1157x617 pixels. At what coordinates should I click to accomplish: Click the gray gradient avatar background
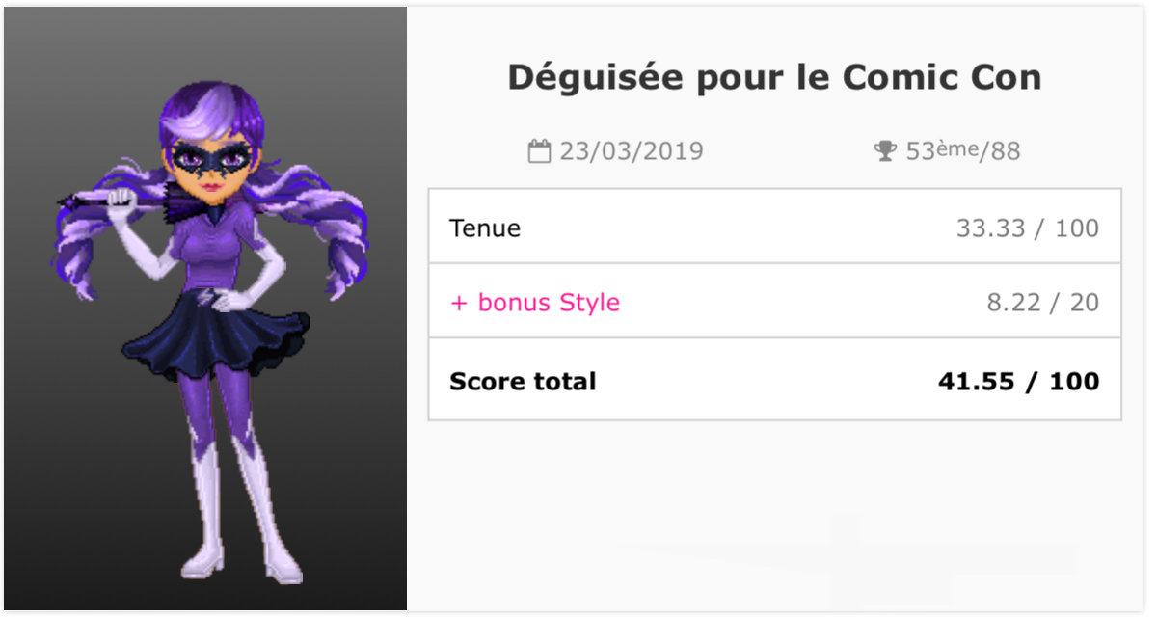[87, 434]
